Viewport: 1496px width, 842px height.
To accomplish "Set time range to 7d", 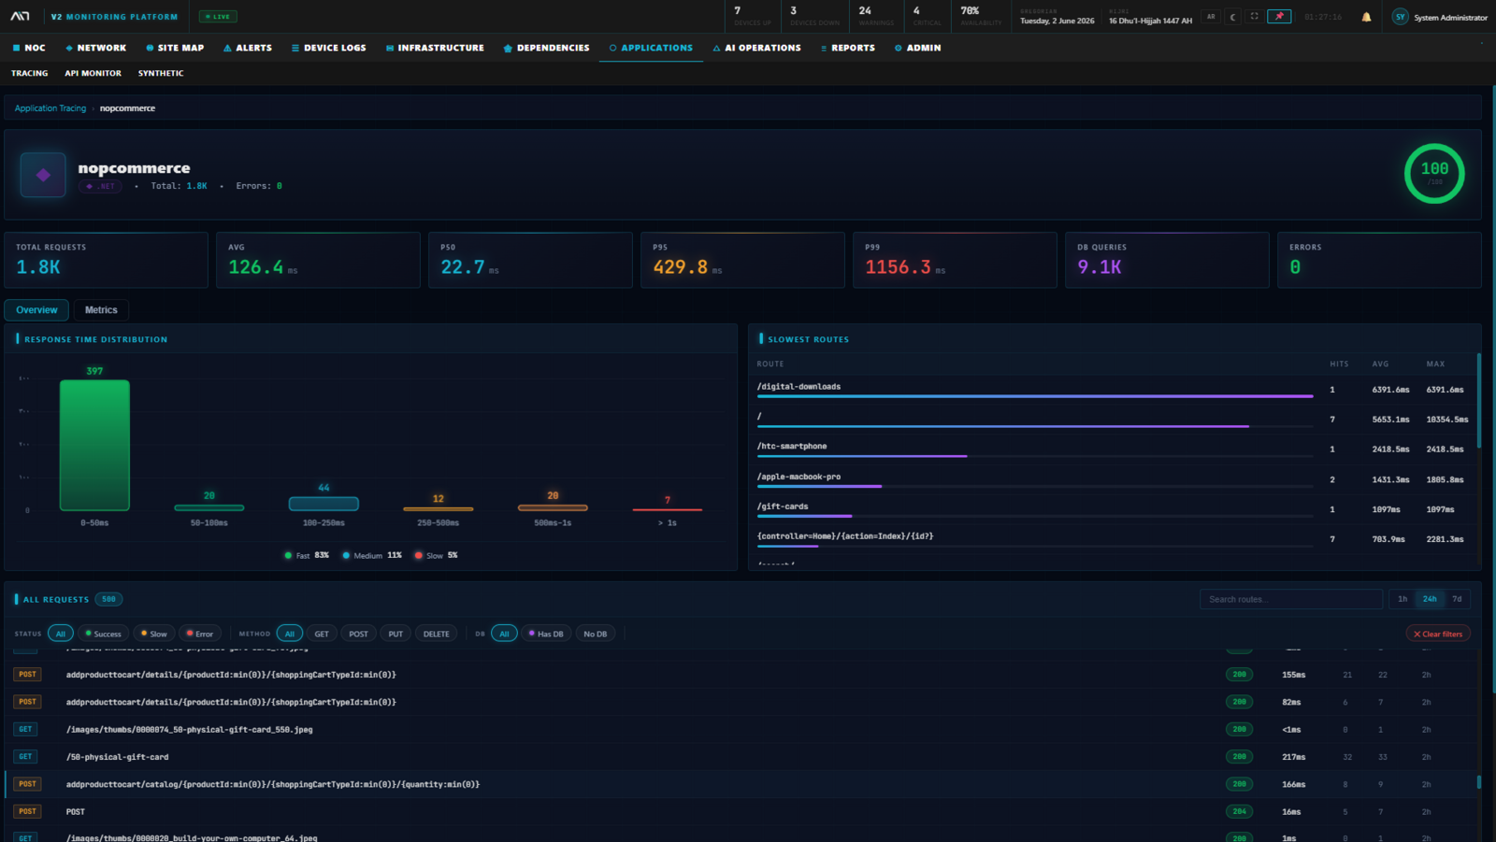I will (1457, 599).
